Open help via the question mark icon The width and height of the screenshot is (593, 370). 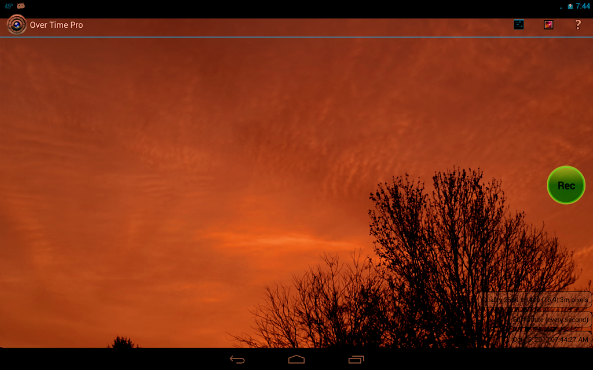point(578,24)
